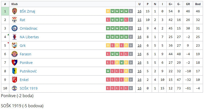Image resolution: width=204 pixels, height=109 pixels.
Task: Click the Enkel club crest icon
Action: (x=14, y=80)
